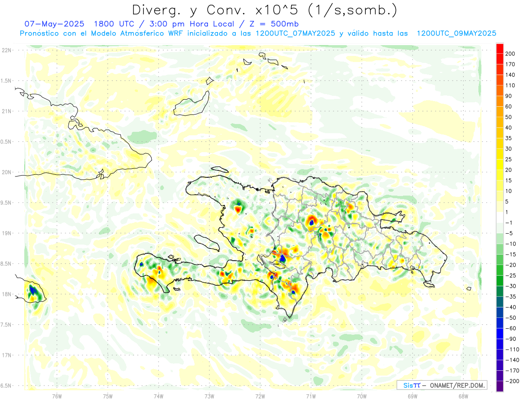Click the axis label 1.5N

point(6,81)
